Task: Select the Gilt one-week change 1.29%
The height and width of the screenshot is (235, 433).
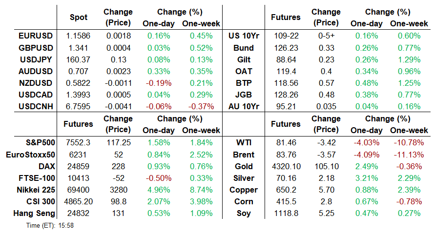Action: [409, 59]
